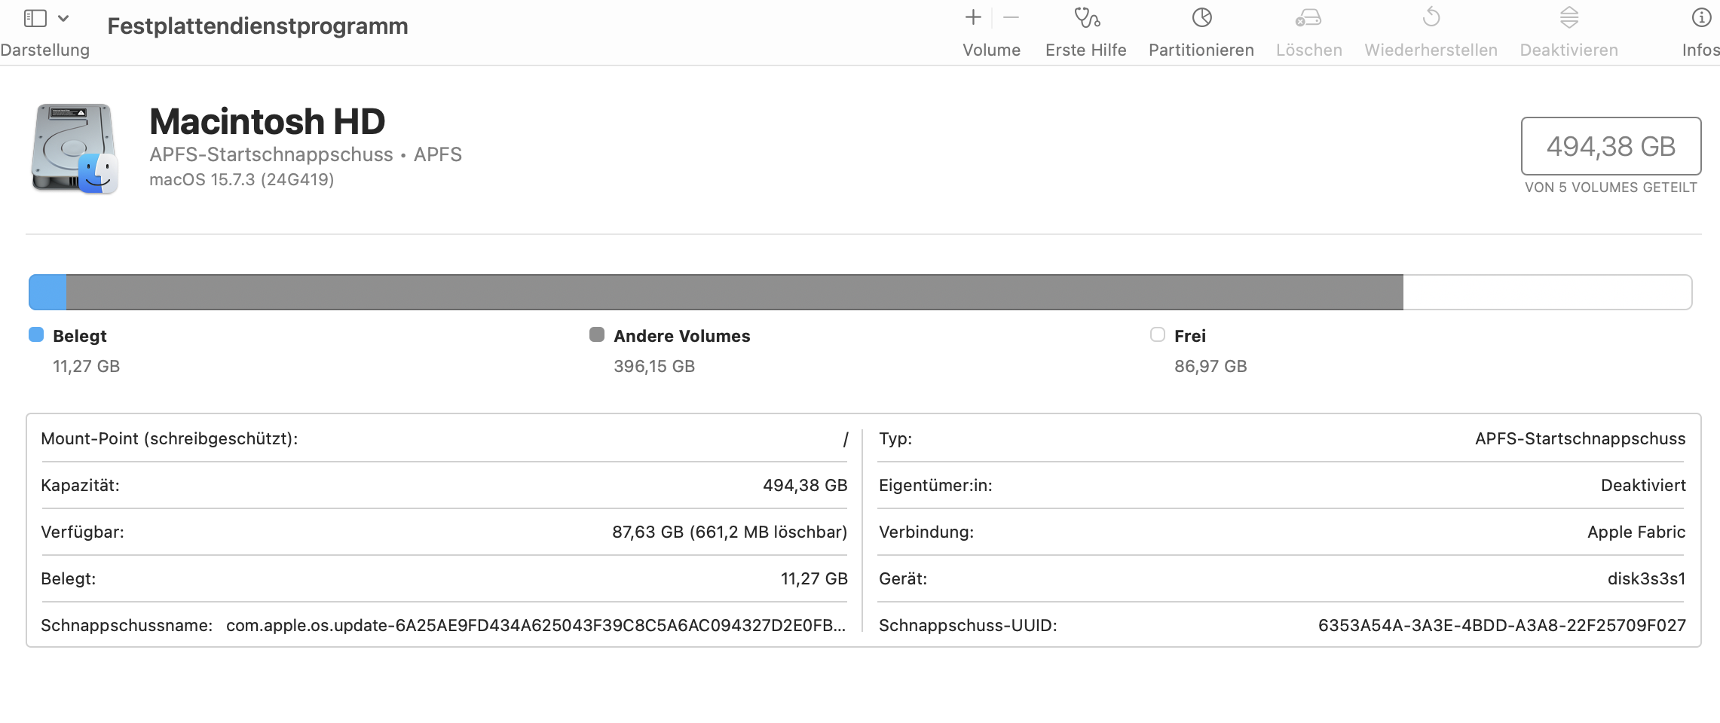
Task: Click the gray Andere Volumes legend swatch
Action: coord(597,335)
